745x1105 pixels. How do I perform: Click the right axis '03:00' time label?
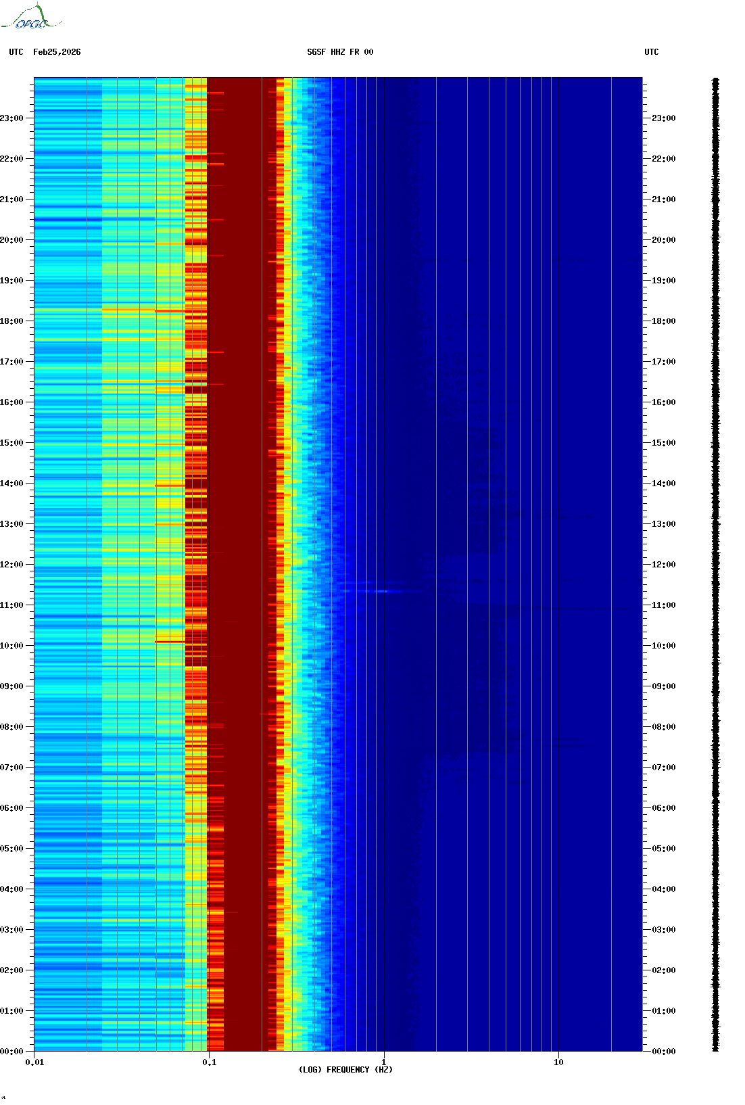664,930
